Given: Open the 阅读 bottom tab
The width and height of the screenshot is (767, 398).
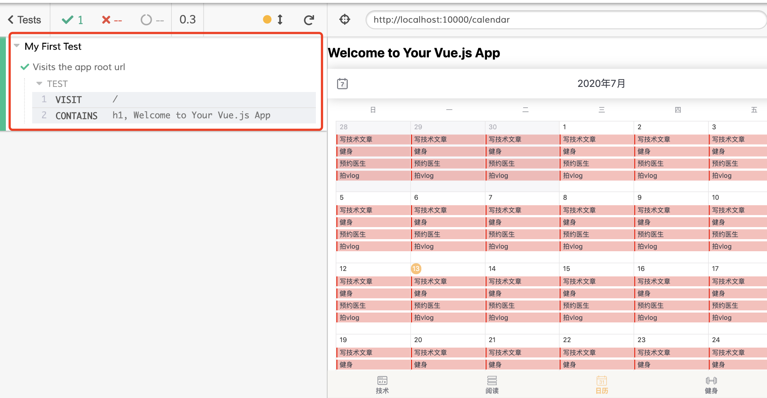Looking at the screenshot, I should (492, 384).
